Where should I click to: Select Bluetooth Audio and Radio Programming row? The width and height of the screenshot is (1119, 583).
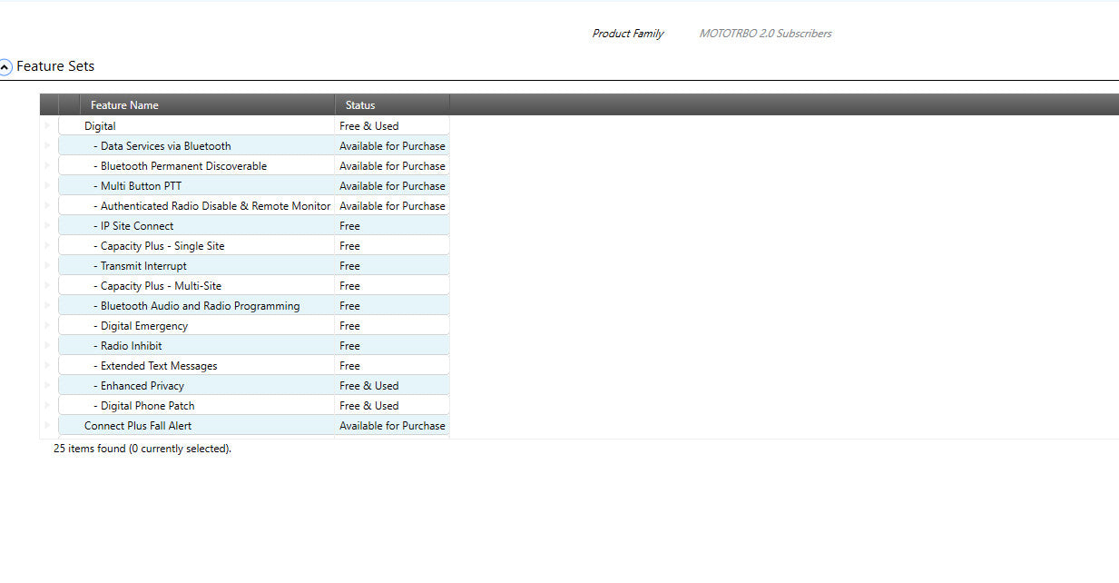254,305
